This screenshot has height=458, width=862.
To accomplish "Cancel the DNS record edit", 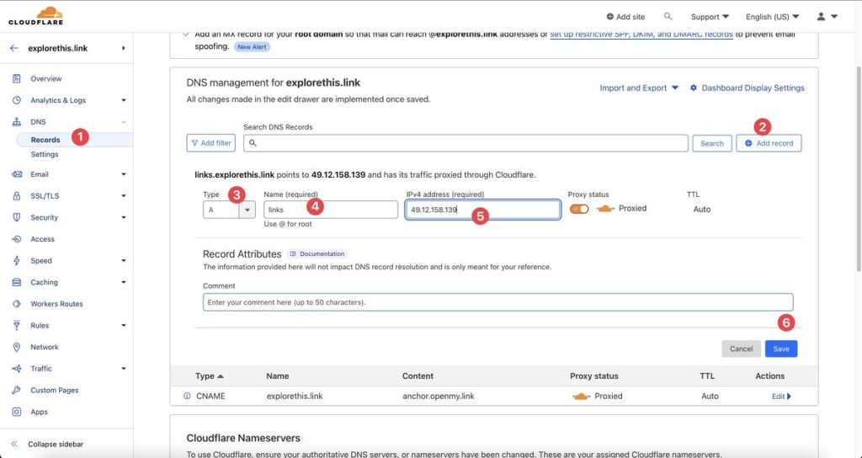I will (x=741, y=349).
